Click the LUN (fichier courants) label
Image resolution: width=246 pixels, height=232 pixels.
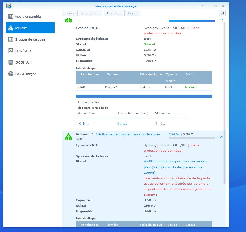click(132, 113)
